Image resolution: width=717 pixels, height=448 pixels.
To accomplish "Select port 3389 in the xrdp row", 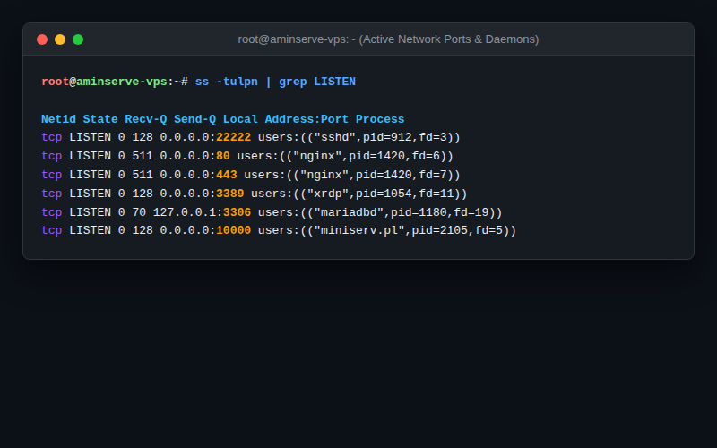I will [230, 194].
